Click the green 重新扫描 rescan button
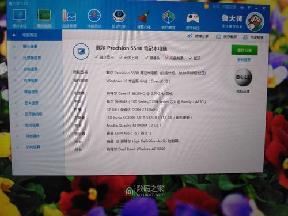Image resolution: width=288 pixels, height=216 pixels. click(244, 50)
